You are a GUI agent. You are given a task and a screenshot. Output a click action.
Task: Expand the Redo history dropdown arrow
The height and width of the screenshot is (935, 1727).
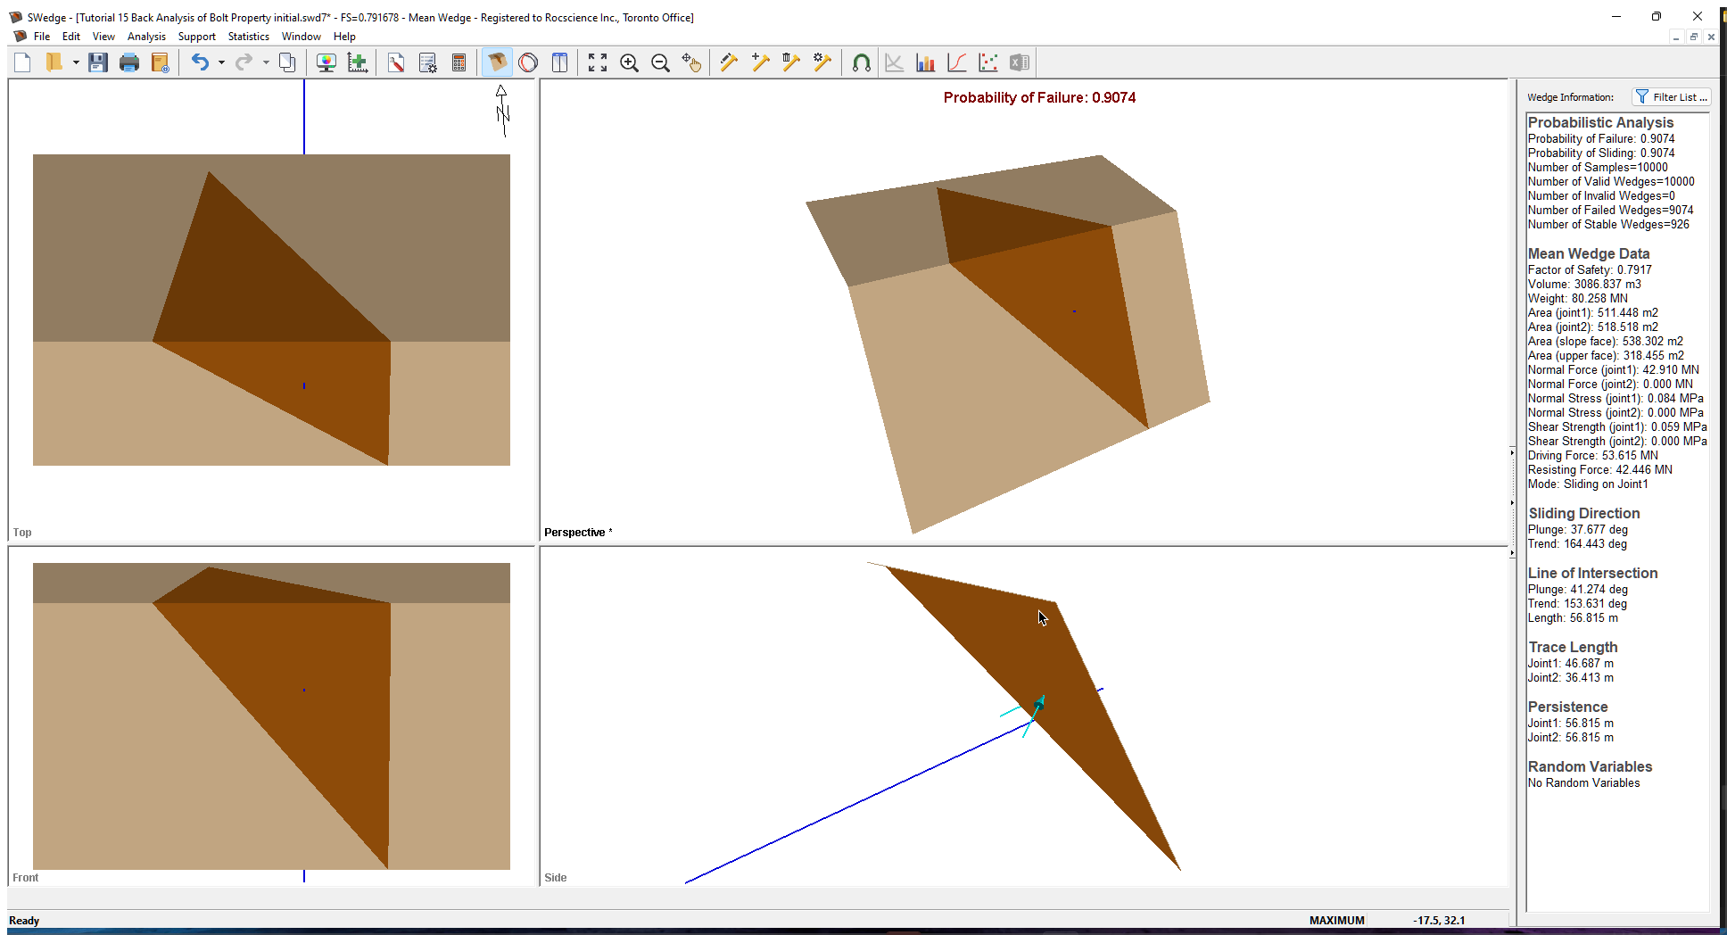click(x=266, y=62)
